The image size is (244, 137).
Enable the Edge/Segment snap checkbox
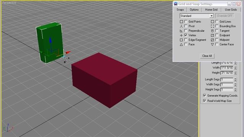pos(186,40)
